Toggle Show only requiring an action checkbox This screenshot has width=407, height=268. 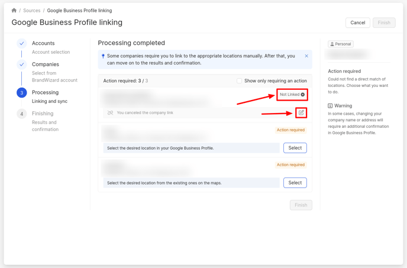click(x=239, y=81)
